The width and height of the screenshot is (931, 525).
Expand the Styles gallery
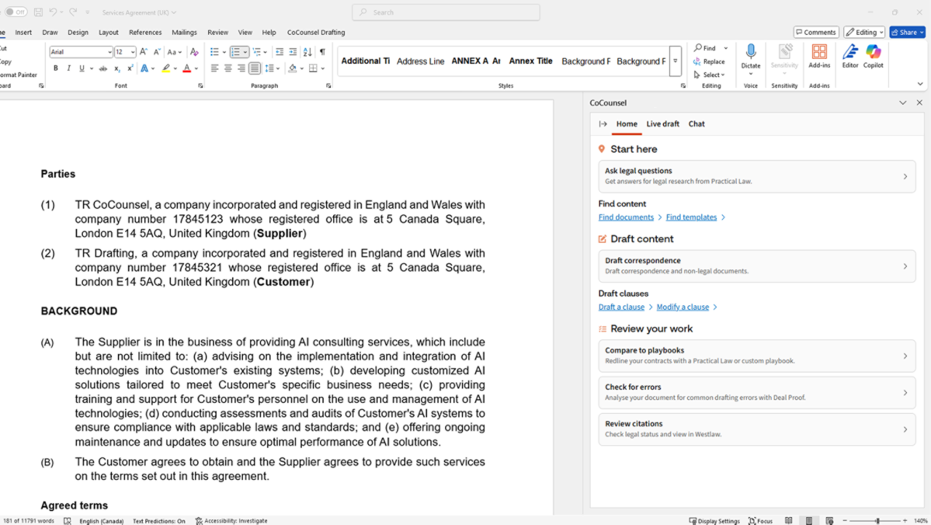[x=675, y=61]
